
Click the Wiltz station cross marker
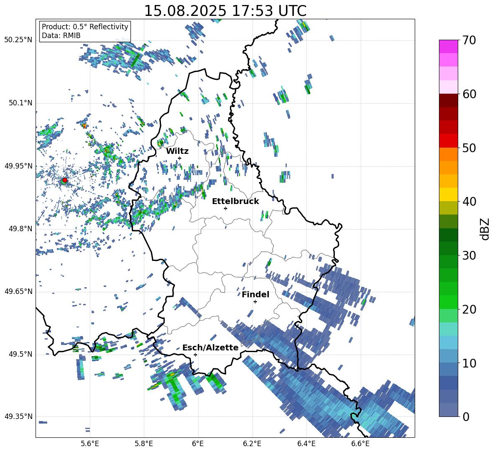click(180, 158)
